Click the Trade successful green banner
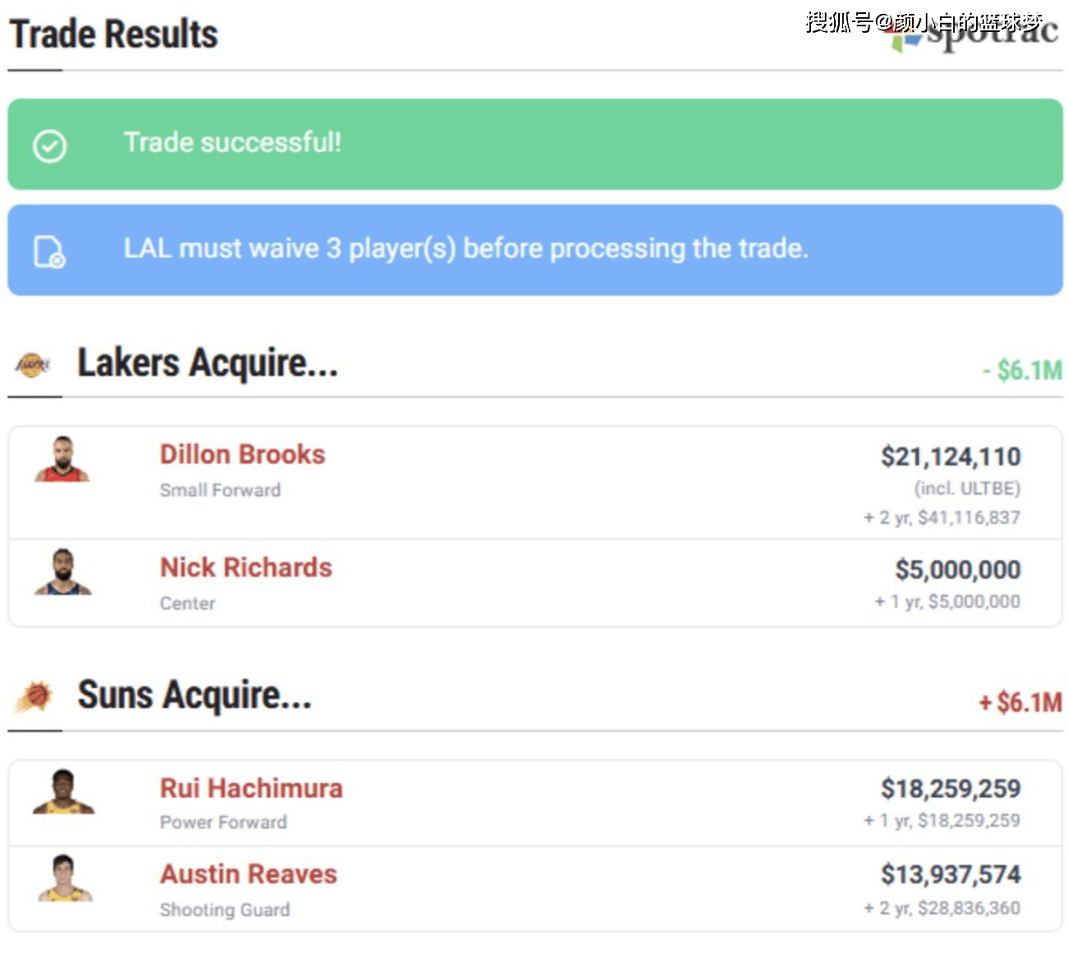Image resolution: width=1068 pixels, height=953 pixels. click(535, 144)
